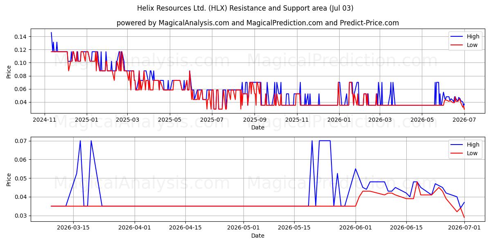Select the top chart y-axis value '0.12'
This screenshot has height=245, width=491.
(x=21, y=50)
